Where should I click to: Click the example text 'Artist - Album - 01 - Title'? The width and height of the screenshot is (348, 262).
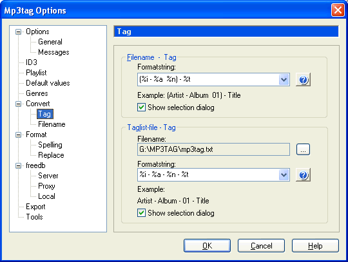coord(173,201)
